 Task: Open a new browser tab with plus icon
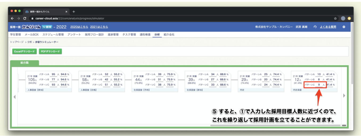(74, 12)
